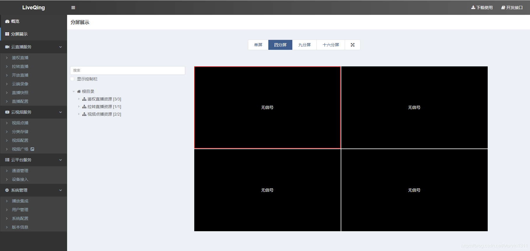The height and width of the screenshot is (251, 530).
Task: Select 鉴权直播资源 [3/3] tree label
Action: [104, 99]
